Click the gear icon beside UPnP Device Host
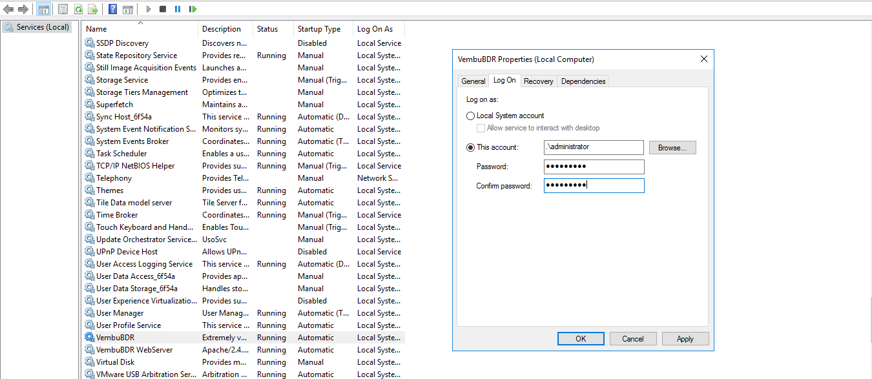This screenshot has height=379, width=872. click(90, 252)
